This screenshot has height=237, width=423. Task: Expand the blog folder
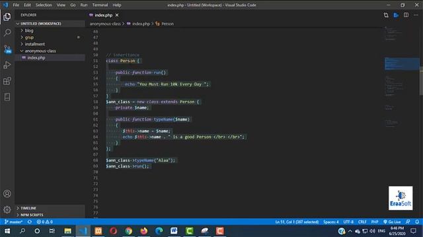(50, 31)
